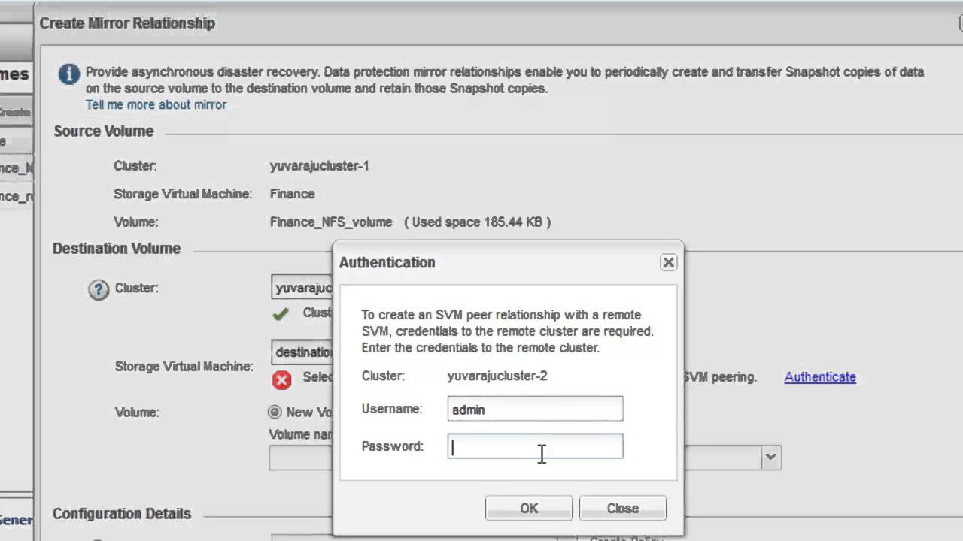Click the Authentication dialog title

[387, 262]
